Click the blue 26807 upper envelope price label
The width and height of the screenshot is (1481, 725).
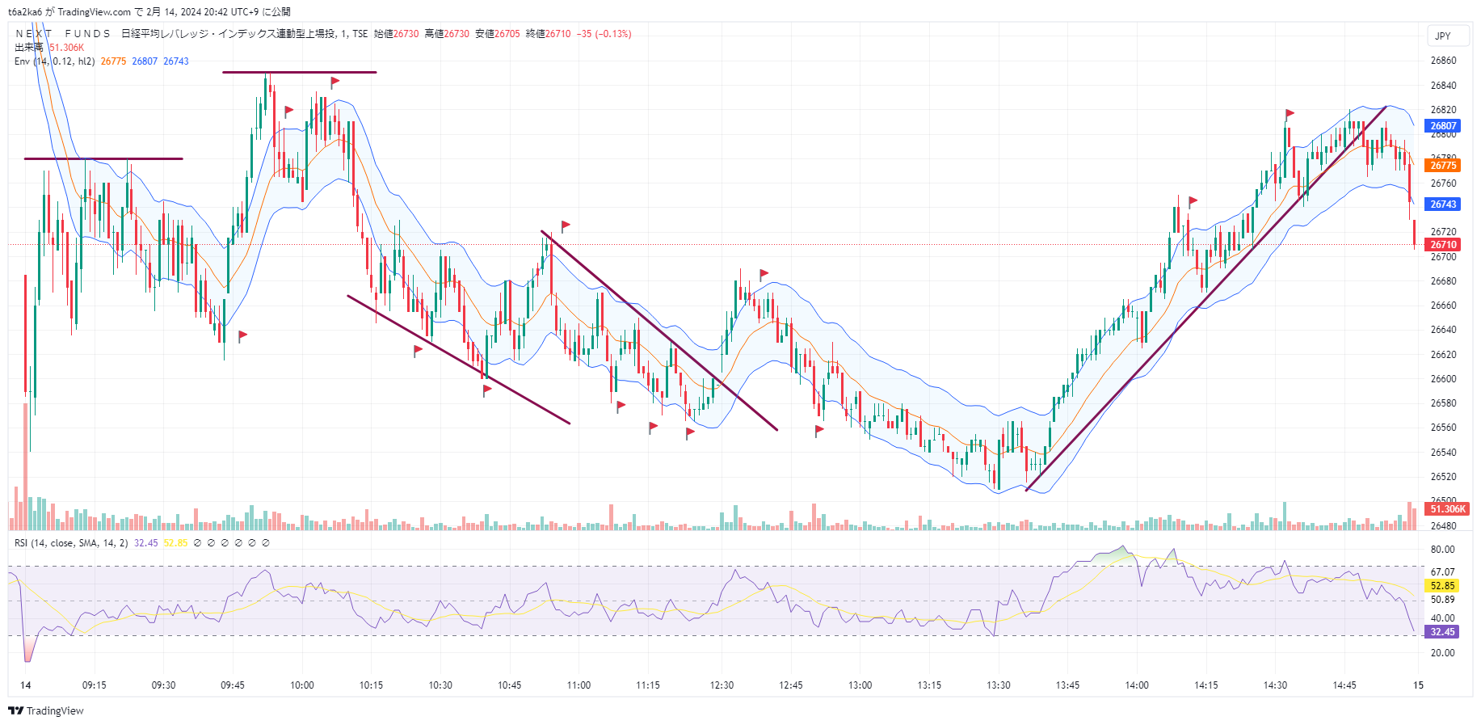click(x=1443, y=126)
